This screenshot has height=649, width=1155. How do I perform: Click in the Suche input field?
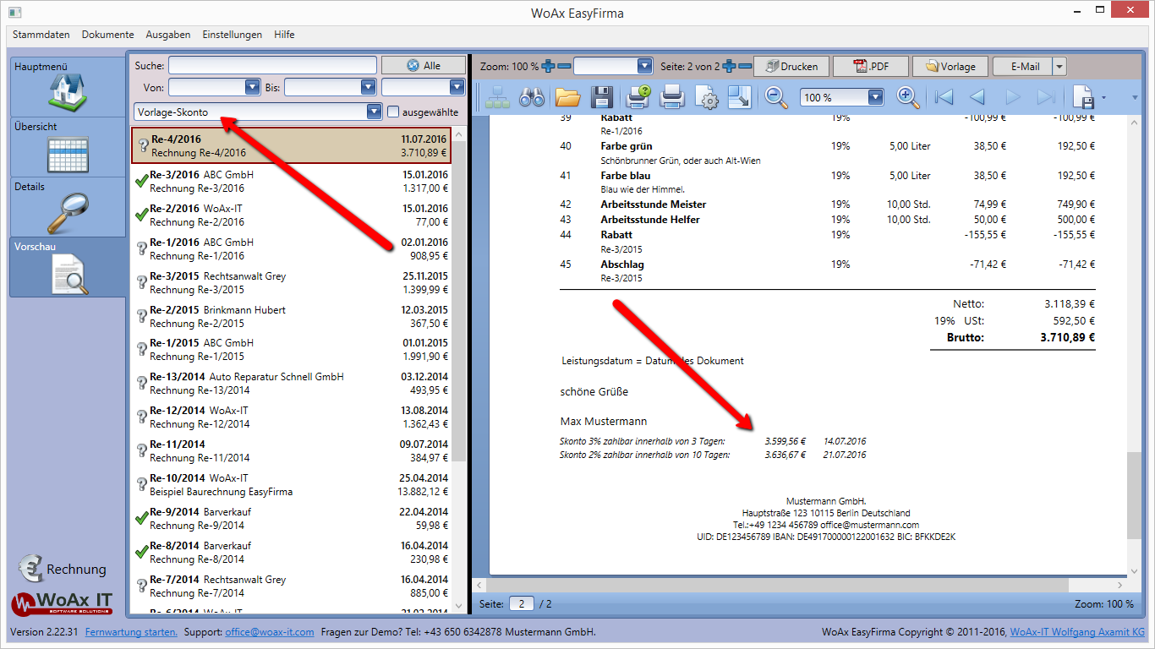272,66
